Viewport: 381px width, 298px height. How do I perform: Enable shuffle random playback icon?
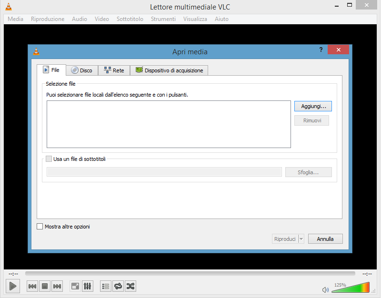click(130, 286)
